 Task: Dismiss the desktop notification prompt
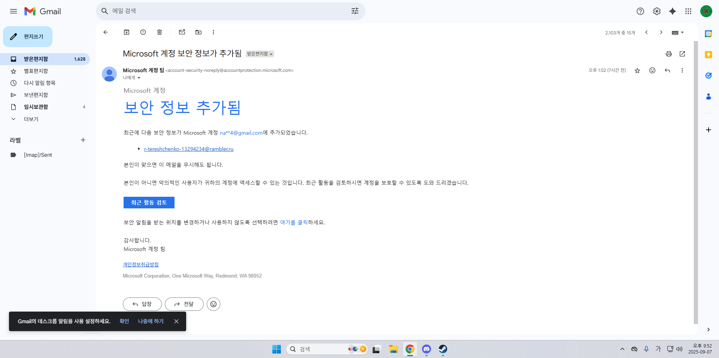click(176, 321)
